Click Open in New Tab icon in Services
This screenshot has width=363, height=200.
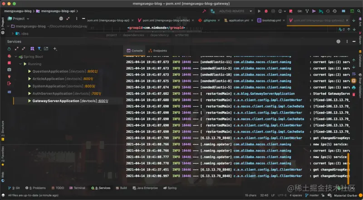pos(46,49)
